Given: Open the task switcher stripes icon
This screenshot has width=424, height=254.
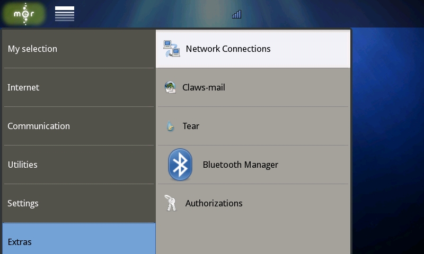Looking at the screenshot, I should tap(65, 14).
